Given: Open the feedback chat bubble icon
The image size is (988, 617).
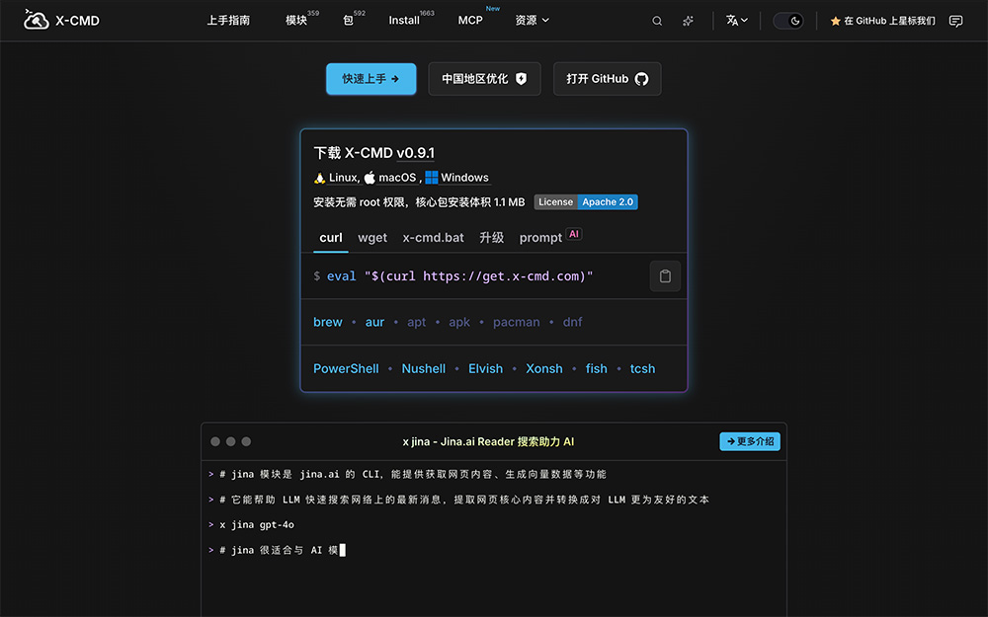Looking at the screenshot, I should point(955,21).
